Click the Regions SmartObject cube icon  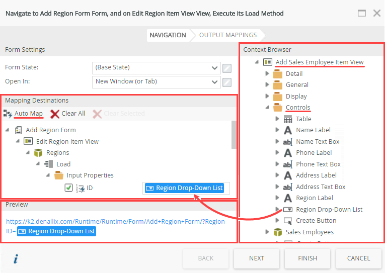pyautogui.click(x=38, y=153)
